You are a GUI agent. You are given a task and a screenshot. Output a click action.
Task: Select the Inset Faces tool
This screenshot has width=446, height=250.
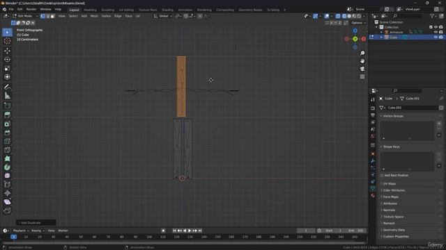(7, 124)
